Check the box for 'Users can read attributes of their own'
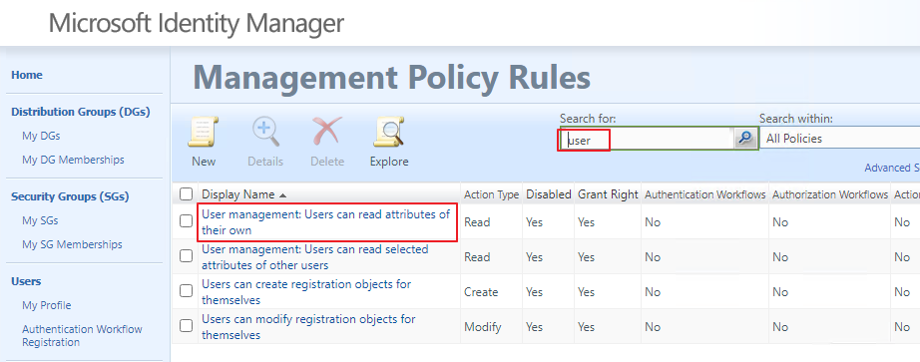The width and height of the screenshot is (920, 362). point(186,221)
